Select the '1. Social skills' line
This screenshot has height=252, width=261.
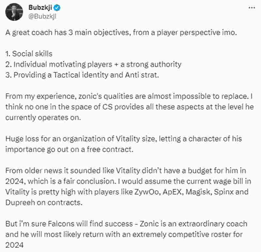(x=29, y=54)
